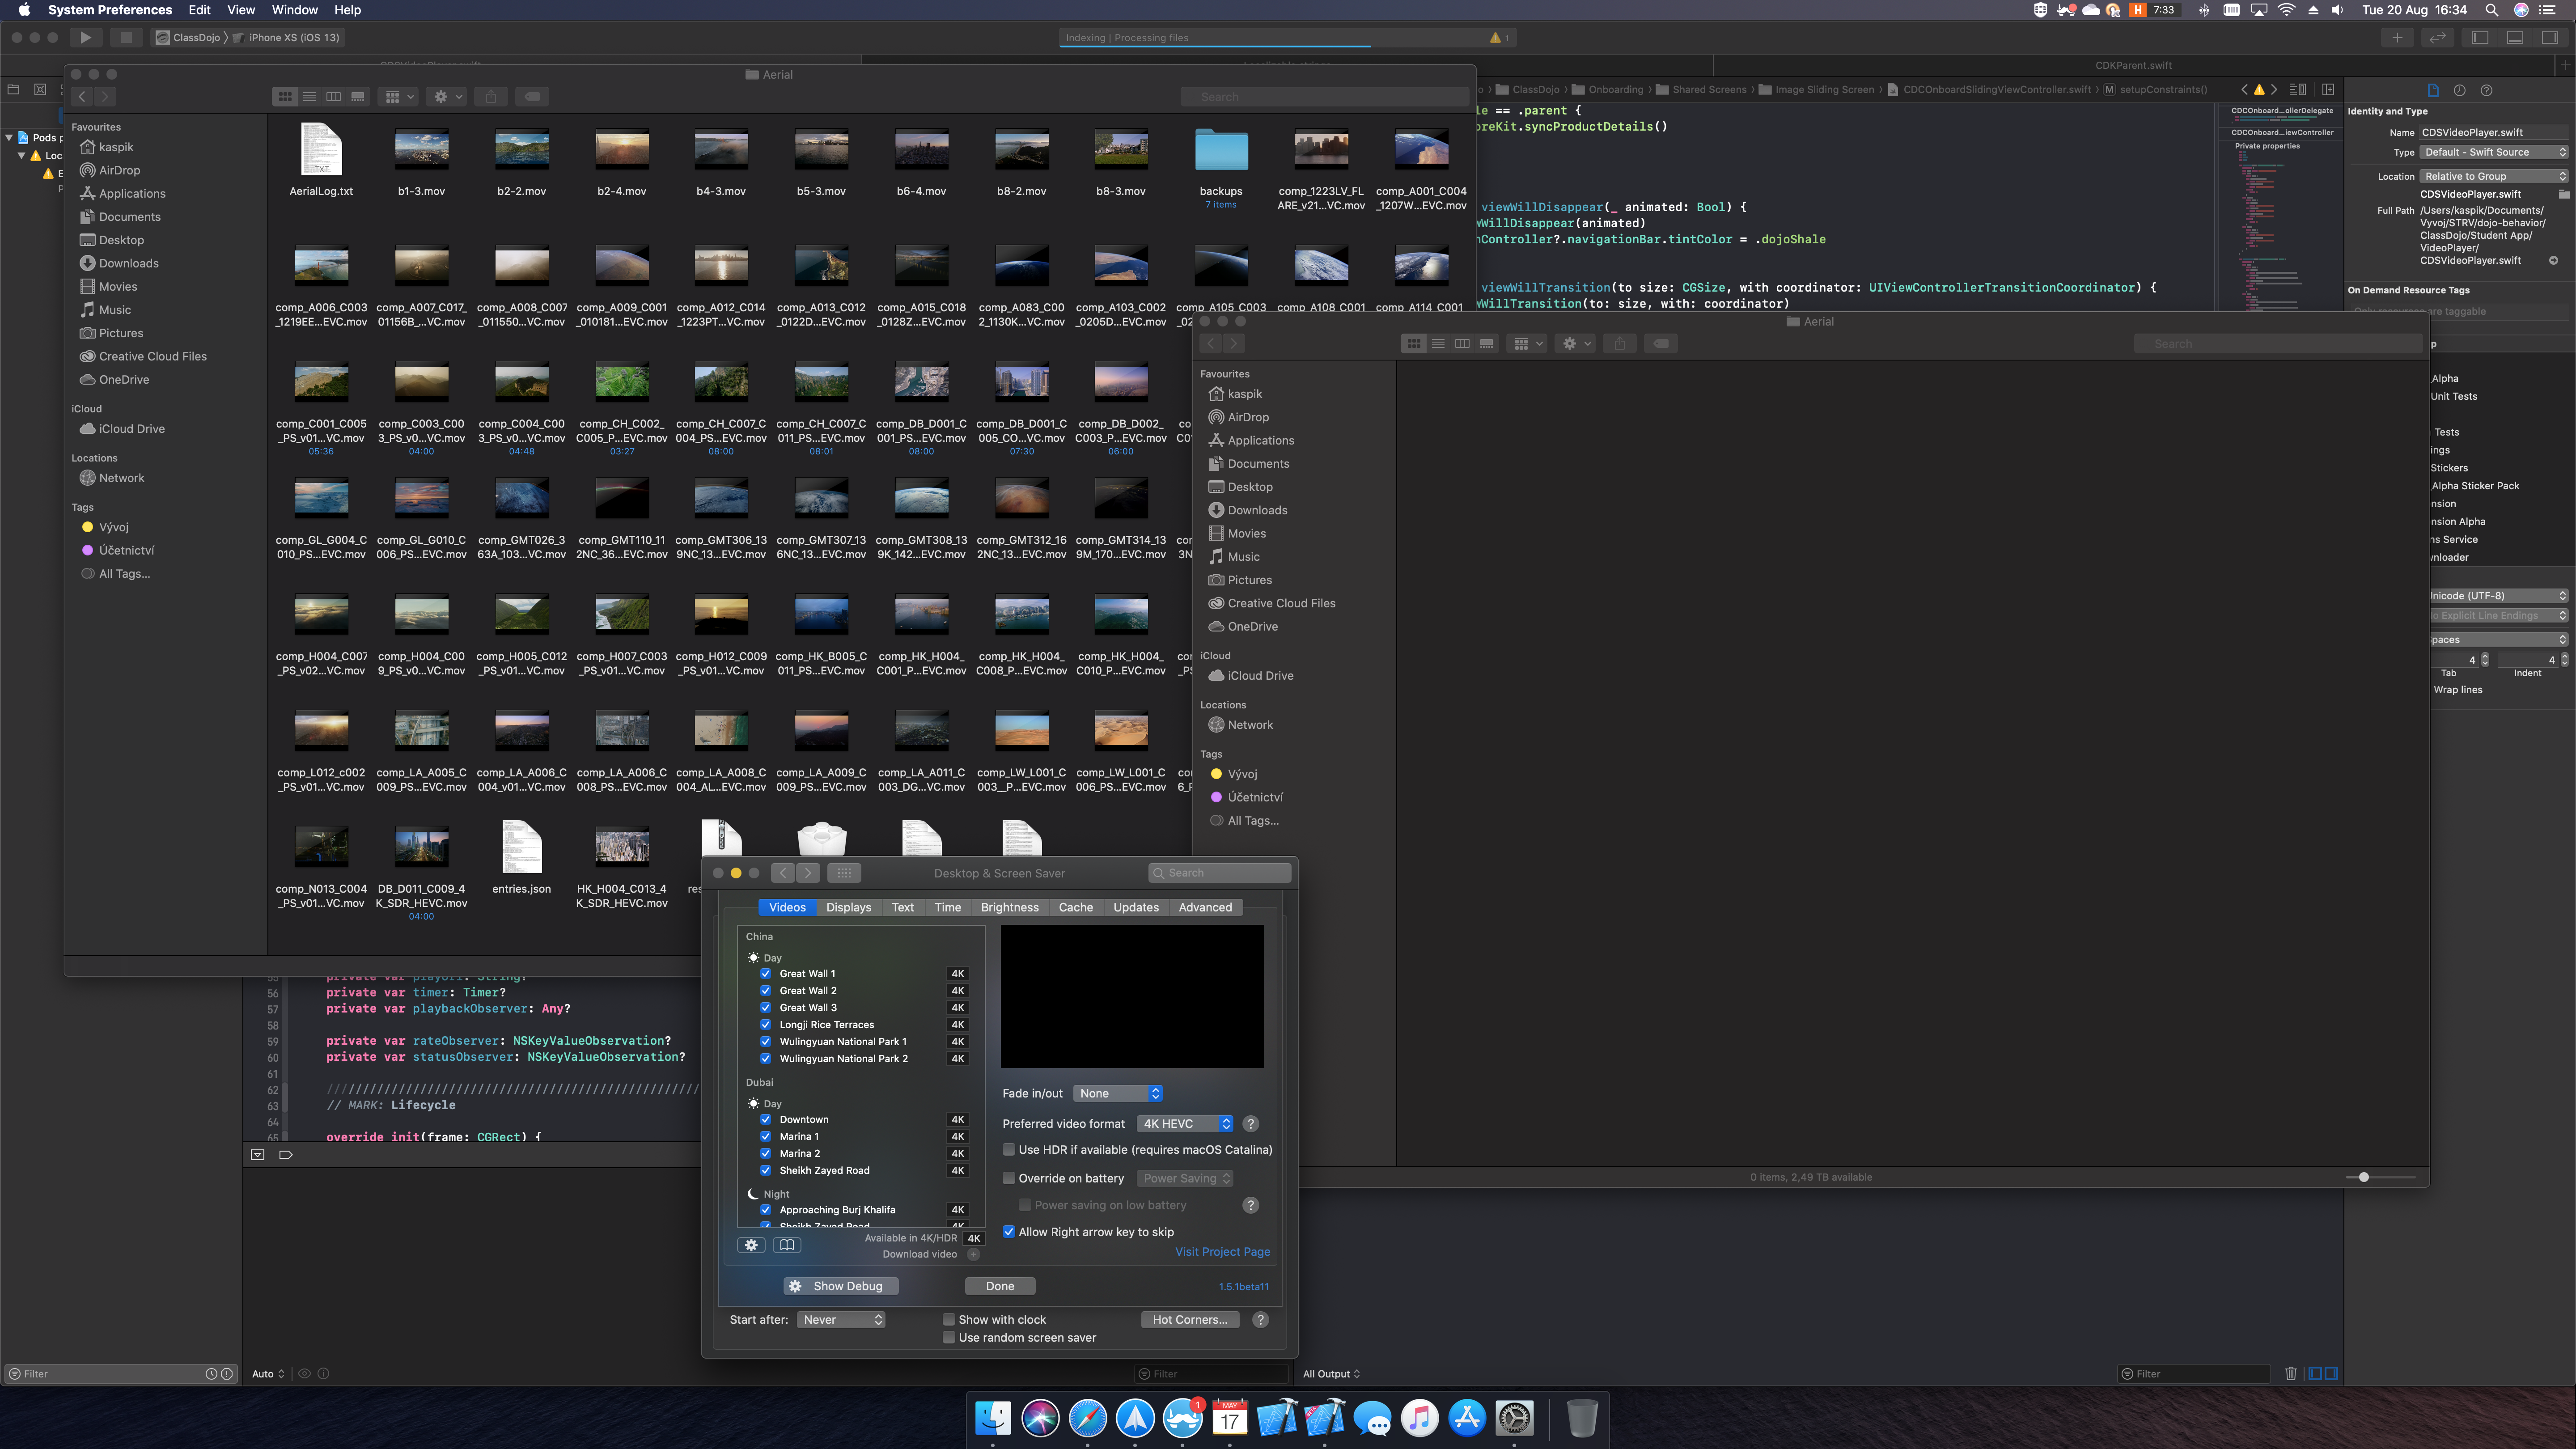Image resolution: width=2576 pixels, height=1449 pixels.
Task: Enable Use random screen saver
Action: click(949, 1338)
